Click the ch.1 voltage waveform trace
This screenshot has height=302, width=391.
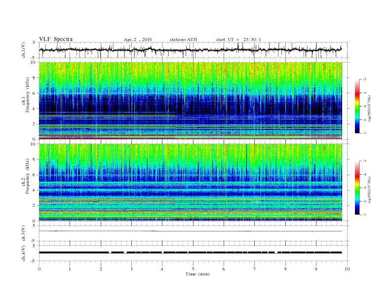point(191,50)
